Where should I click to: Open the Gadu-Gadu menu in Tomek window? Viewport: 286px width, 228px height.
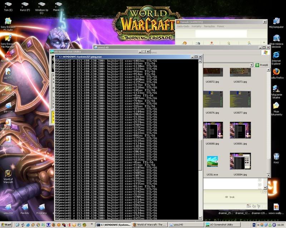(x=183, y=26)
